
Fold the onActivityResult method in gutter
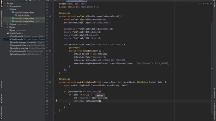tap(54, 82)
